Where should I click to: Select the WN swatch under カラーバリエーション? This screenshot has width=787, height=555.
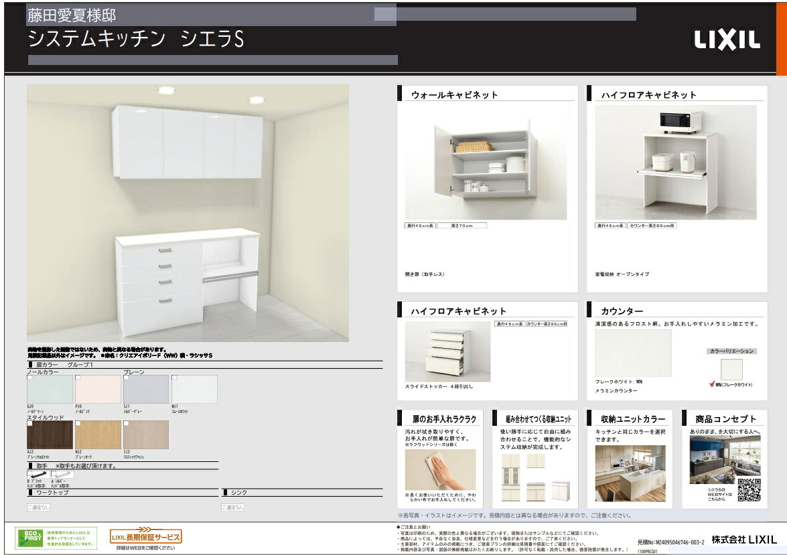731,370
